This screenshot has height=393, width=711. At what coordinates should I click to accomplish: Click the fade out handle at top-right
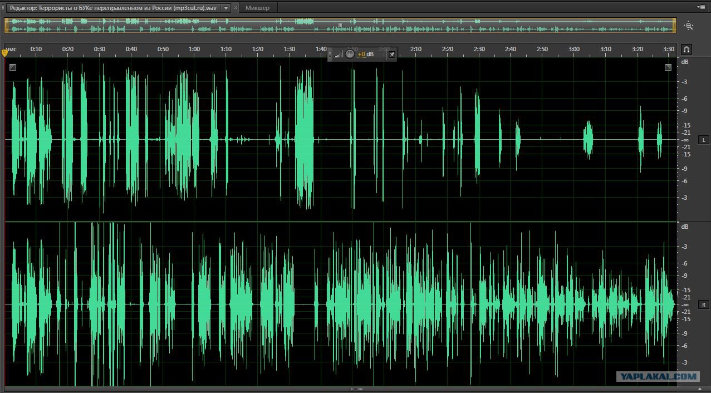pyautogui.click(x=668, y=67)
